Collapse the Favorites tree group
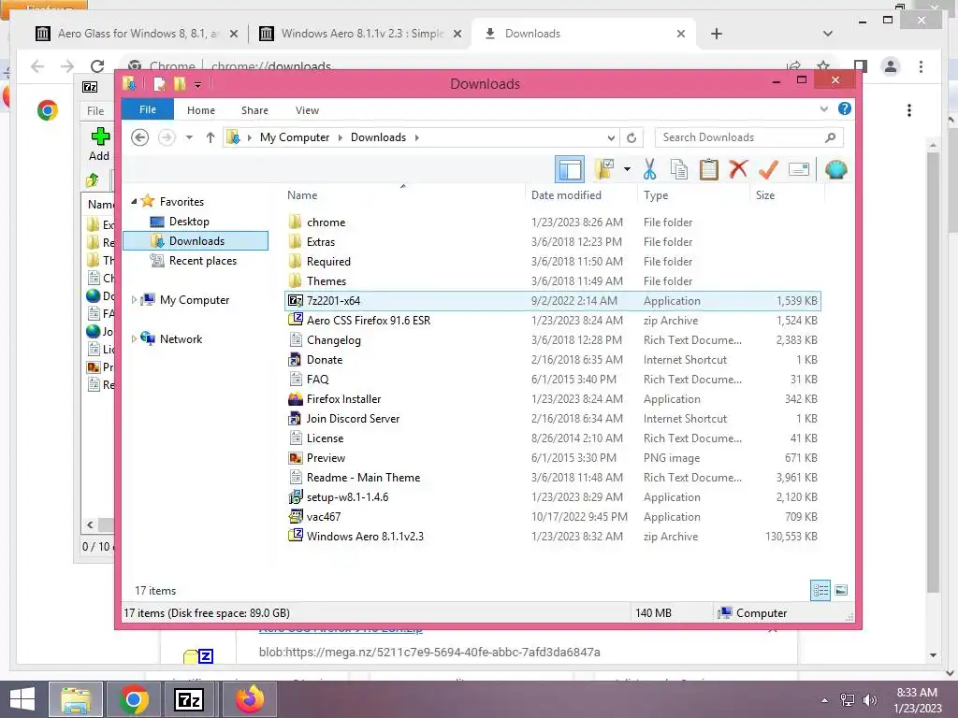 pos(134,201)
